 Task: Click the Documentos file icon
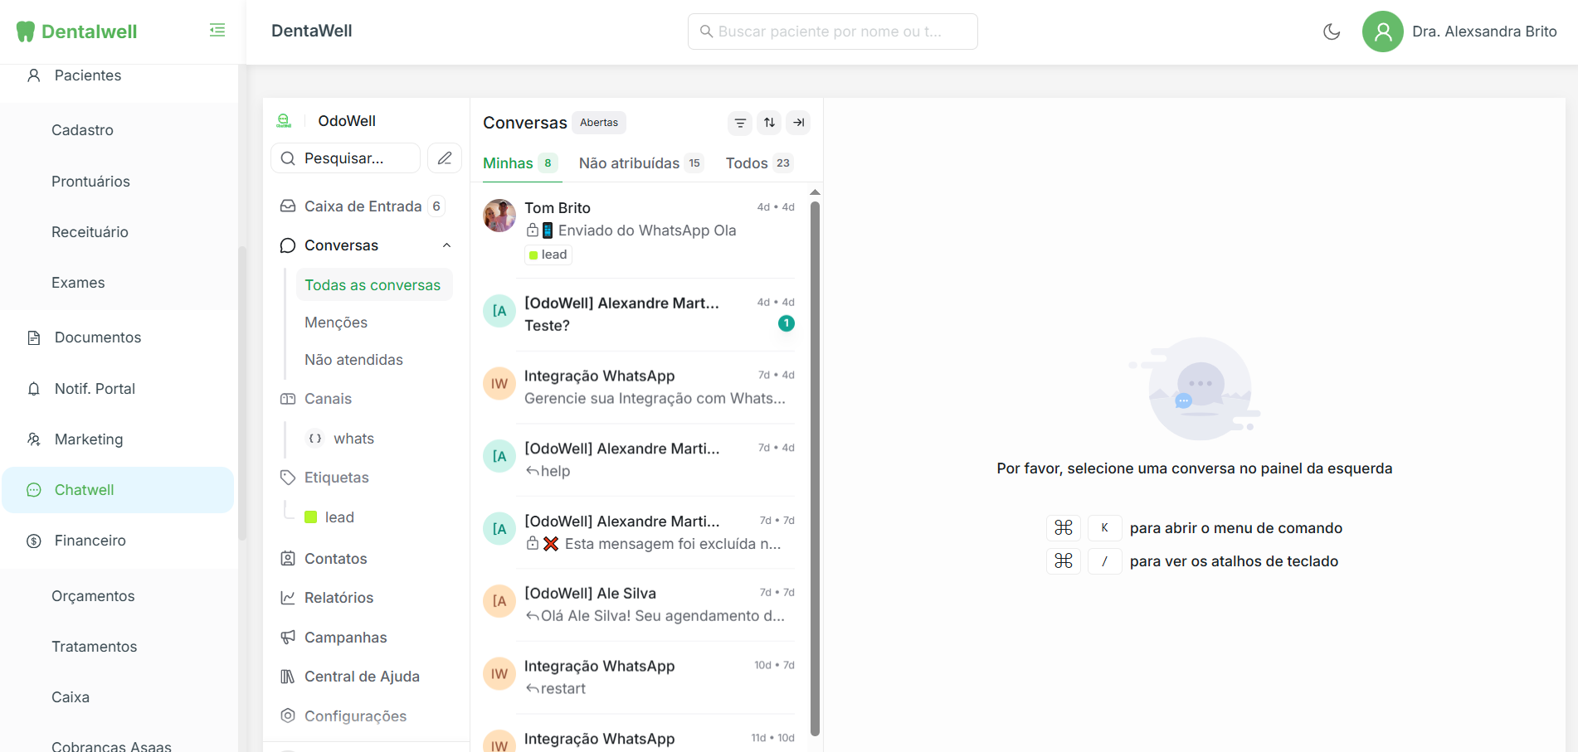34,337
